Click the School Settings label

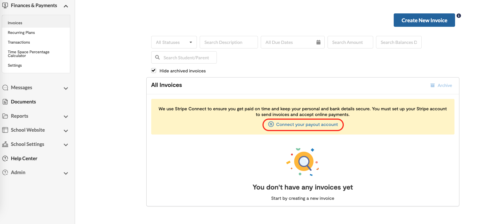(27, 144)
